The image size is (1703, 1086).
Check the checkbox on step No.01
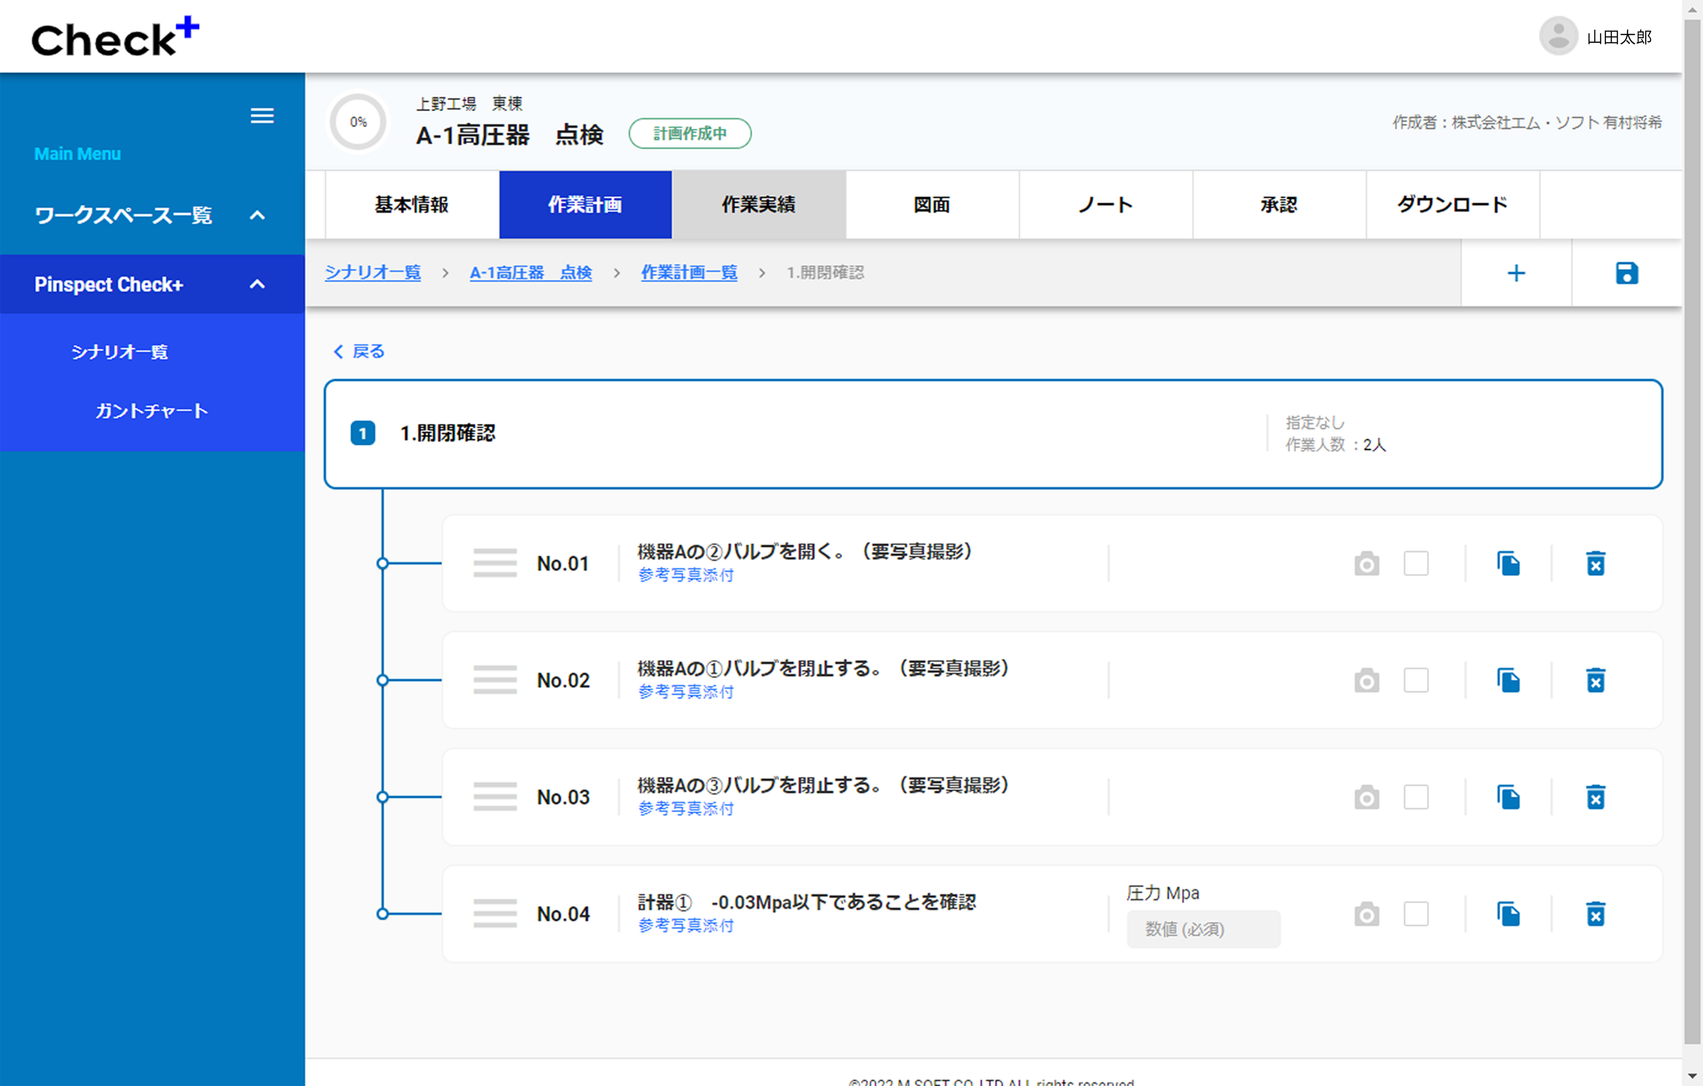click(x=1416, y=564)
